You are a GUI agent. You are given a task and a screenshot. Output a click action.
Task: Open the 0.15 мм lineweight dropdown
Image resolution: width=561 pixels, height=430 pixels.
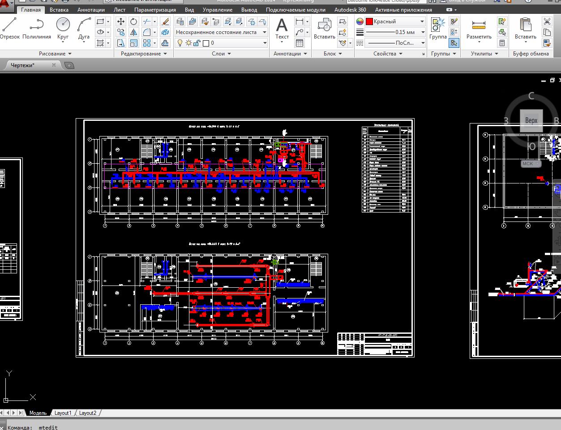click(395, 32)
